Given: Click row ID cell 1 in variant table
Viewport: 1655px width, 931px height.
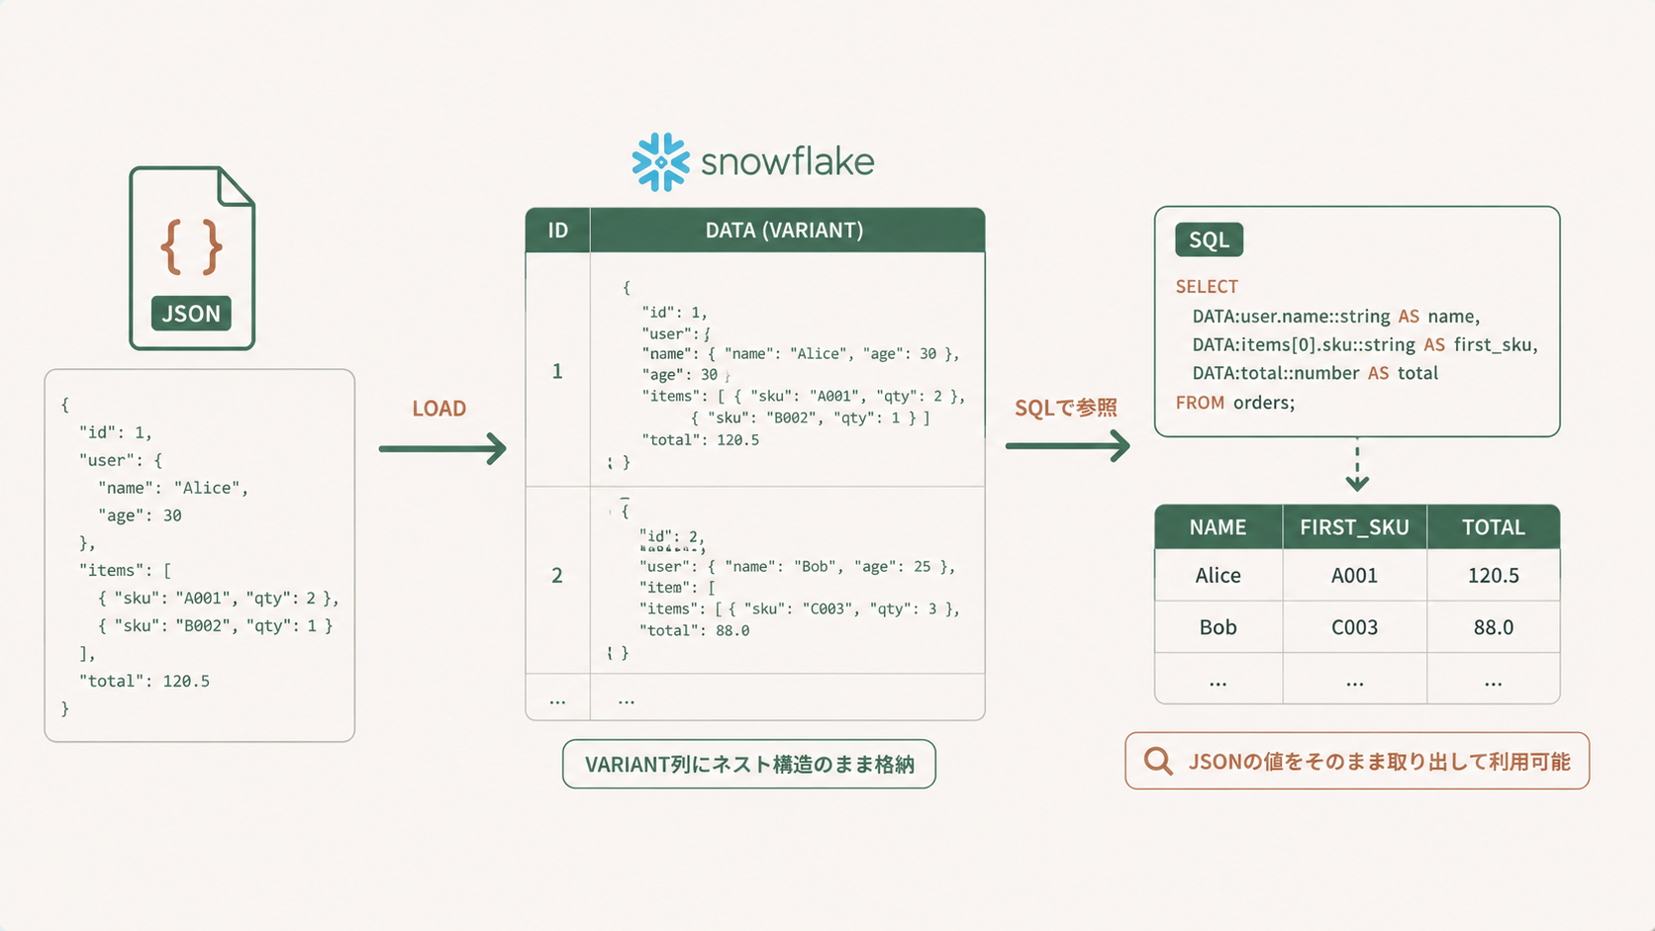Looking at the screenshot, I should pyautogui.click(x=557, y=371).
